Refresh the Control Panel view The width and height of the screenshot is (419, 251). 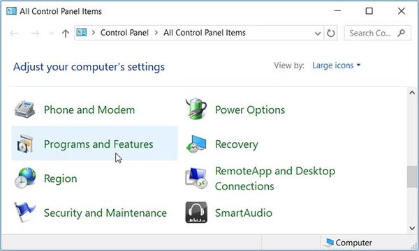point(331,33)
